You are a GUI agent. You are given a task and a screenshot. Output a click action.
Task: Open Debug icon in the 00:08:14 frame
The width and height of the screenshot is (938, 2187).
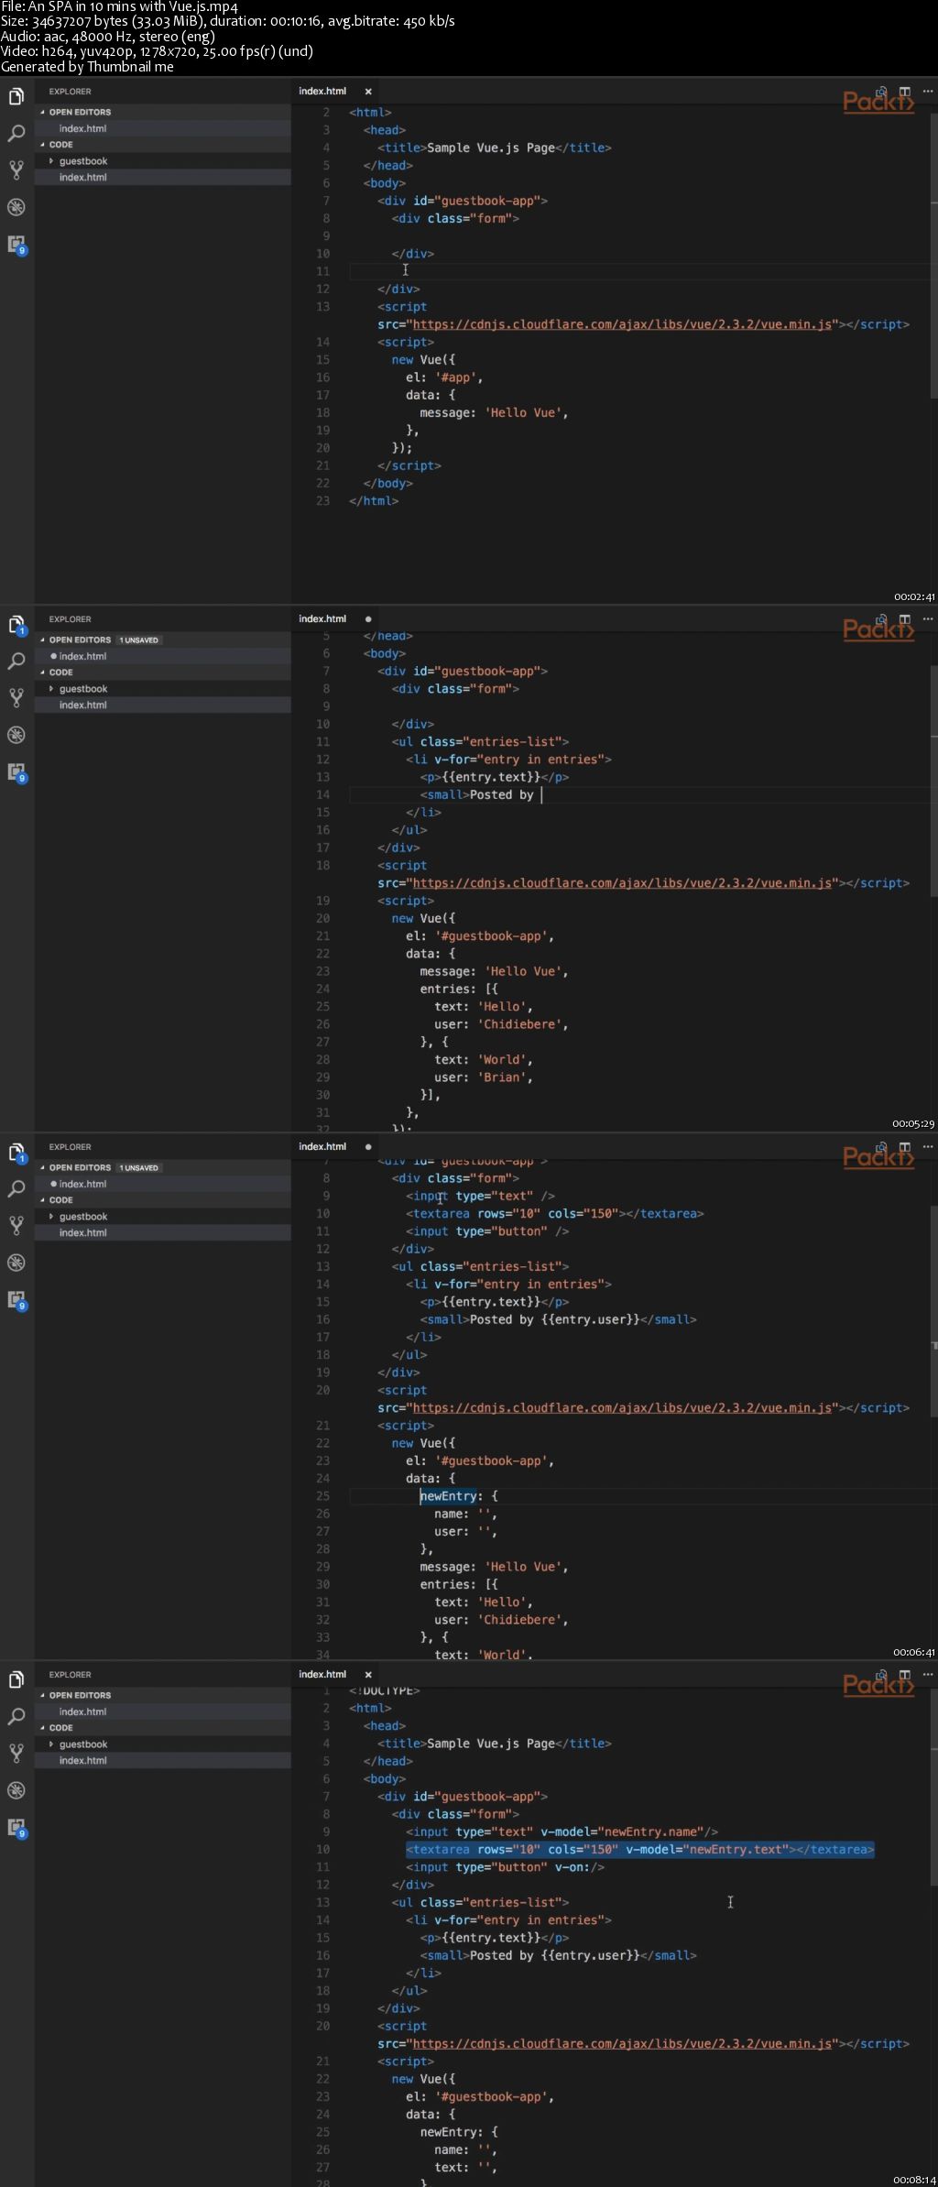pos(16,1790)
